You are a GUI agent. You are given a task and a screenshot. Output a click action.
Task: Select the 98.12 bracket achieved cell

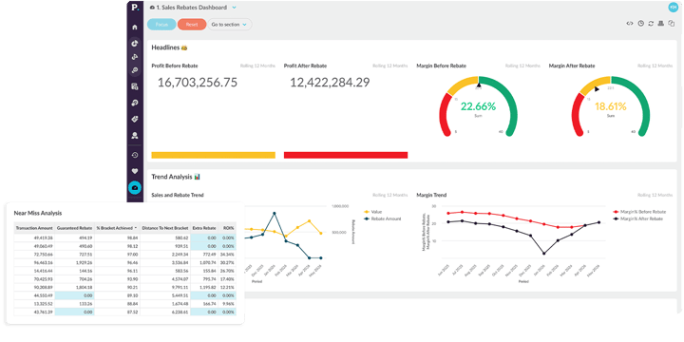pos(118,246)
